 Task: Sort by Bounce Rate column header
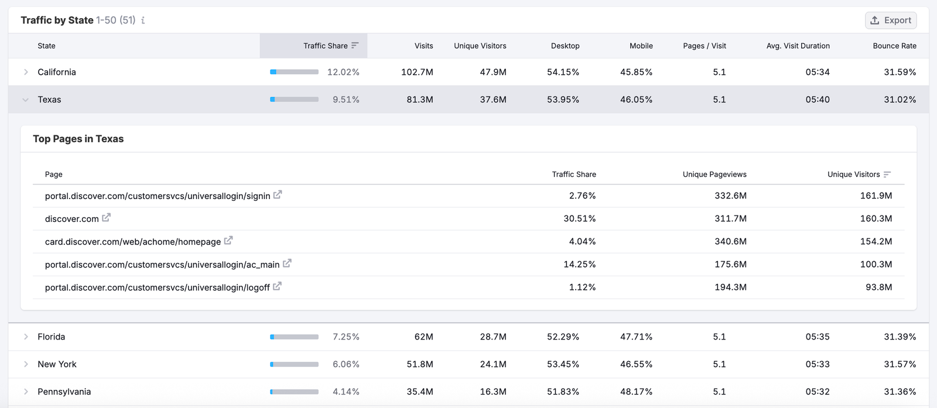(x=894, y=46)
